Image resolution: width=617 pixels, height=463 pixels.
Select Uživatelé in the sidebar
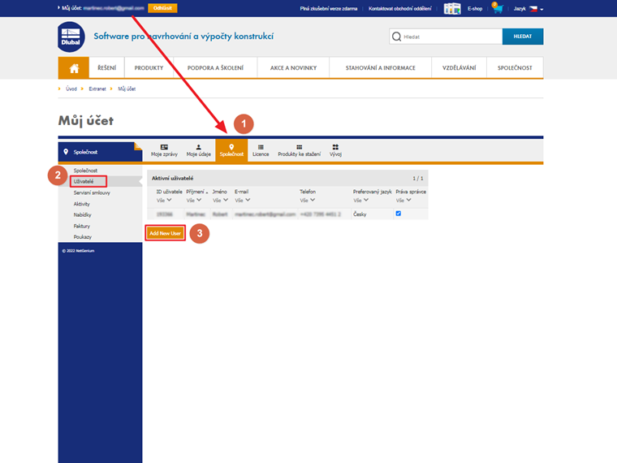click(84, 181)
